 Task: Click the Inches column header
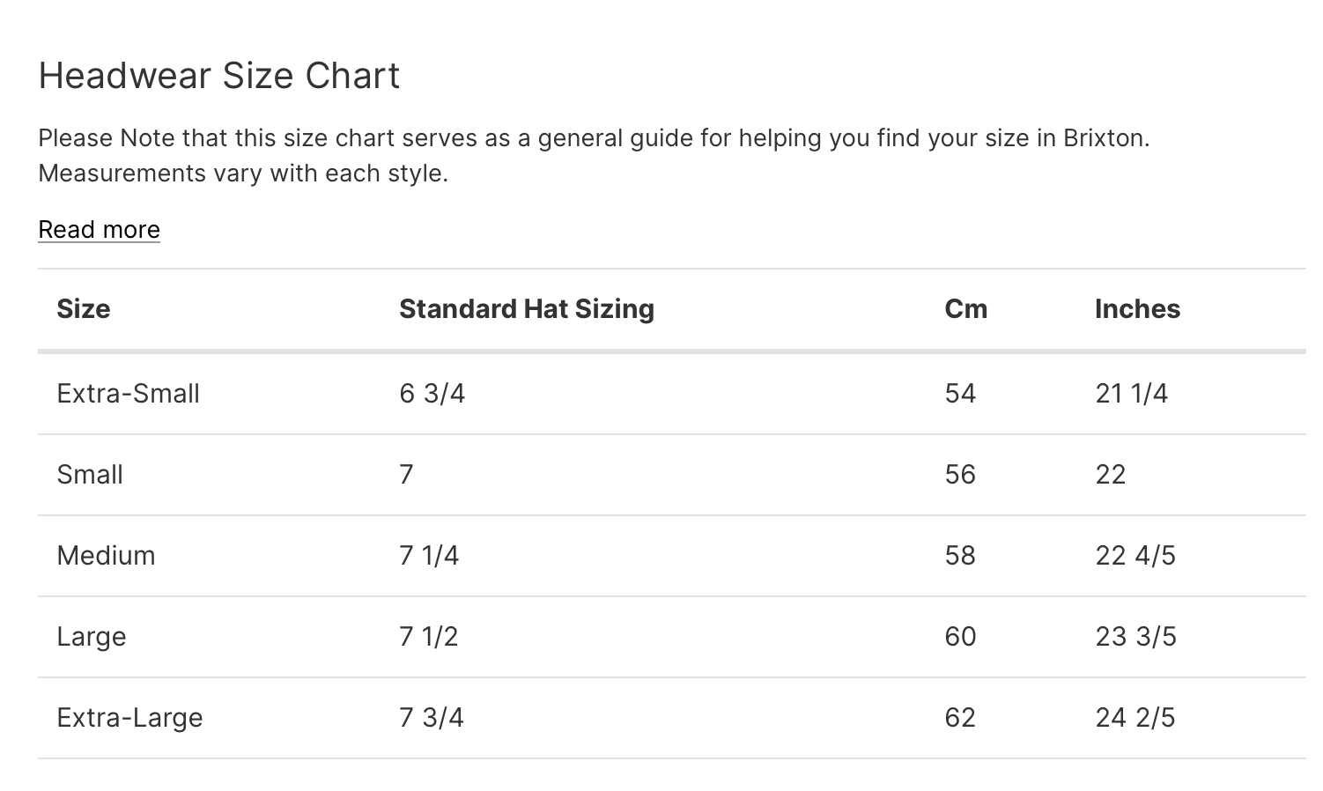coord(1137,309)
